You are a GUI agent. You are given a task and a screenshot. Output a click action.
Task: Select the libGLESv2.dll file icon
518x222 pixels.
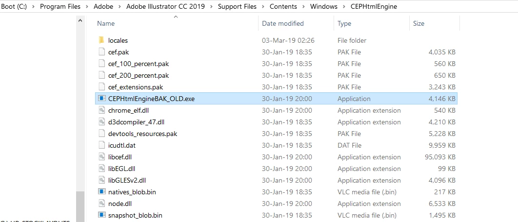point(102,180)
